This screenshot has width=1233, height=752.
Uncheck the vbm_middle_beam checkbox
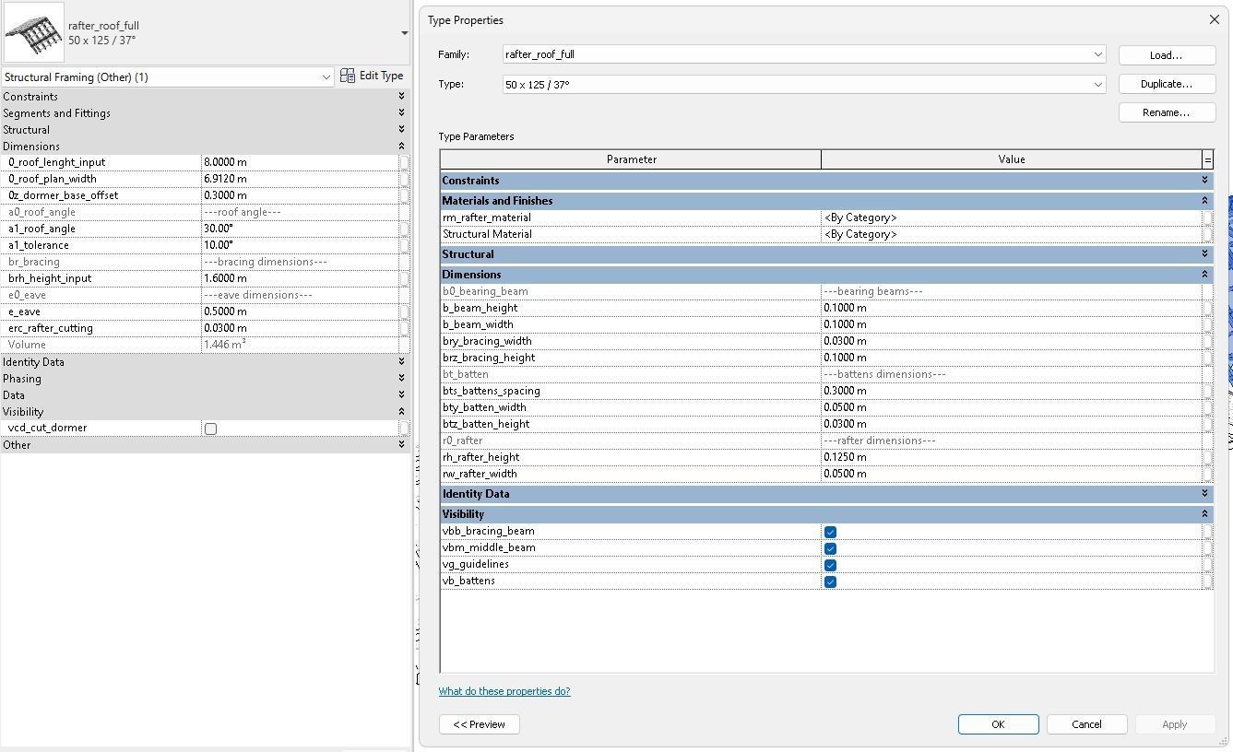point(830,548)
